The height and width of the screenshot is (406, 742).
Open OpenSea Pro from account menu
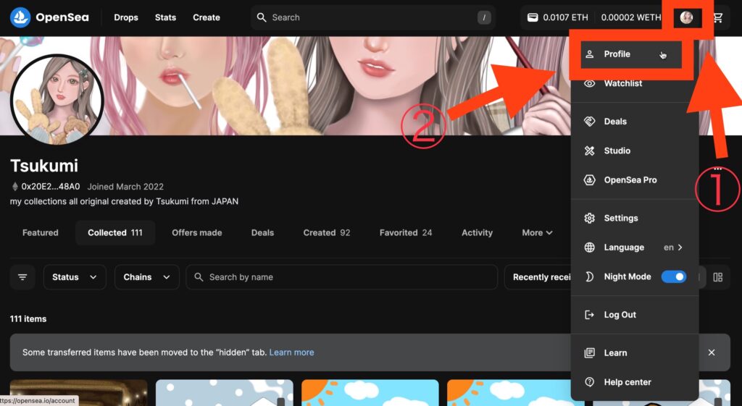(635, 180)
